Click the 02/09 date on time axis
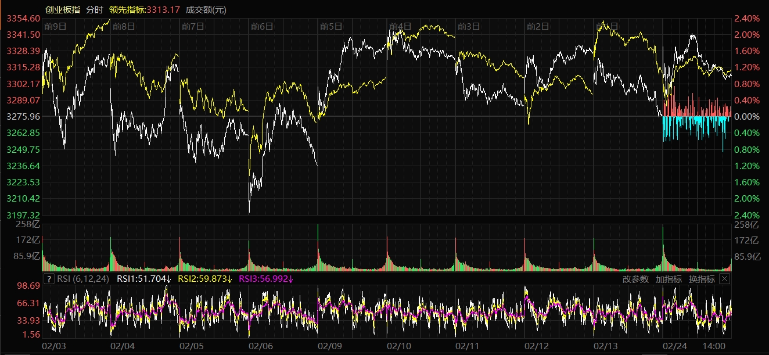The width and height of the screenshot is (769, 355). (329, 346)
